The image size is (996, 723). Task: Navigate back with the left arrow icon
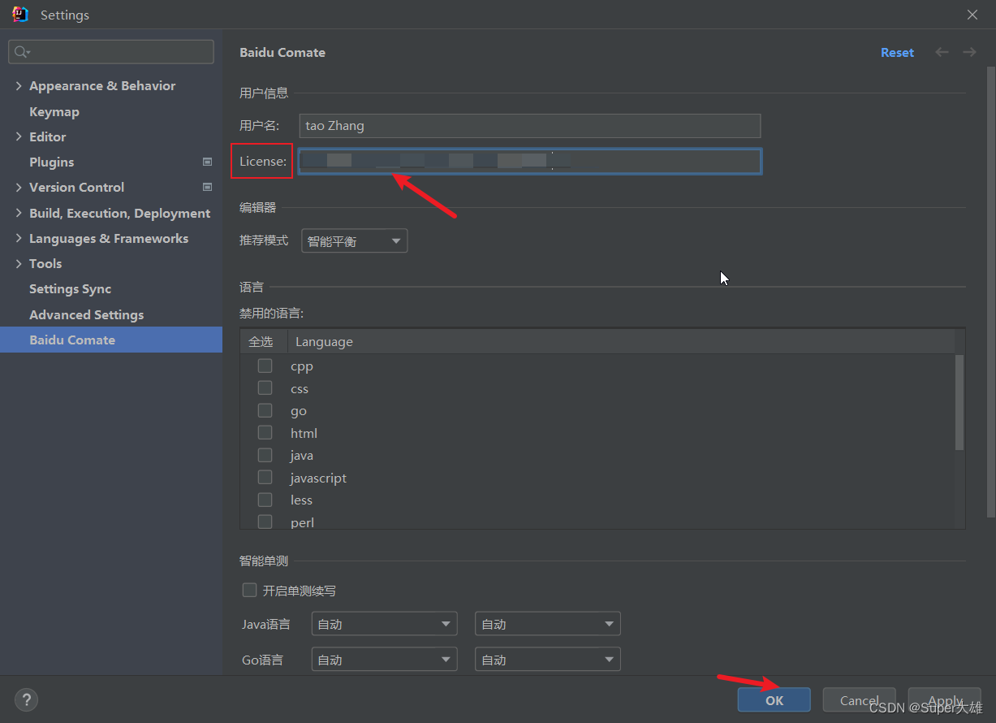click(x=942, y=52)
